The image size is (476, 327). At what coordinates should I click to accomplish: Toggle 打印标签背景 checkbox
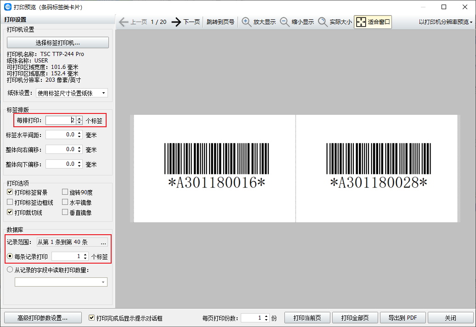coord(10,192)
